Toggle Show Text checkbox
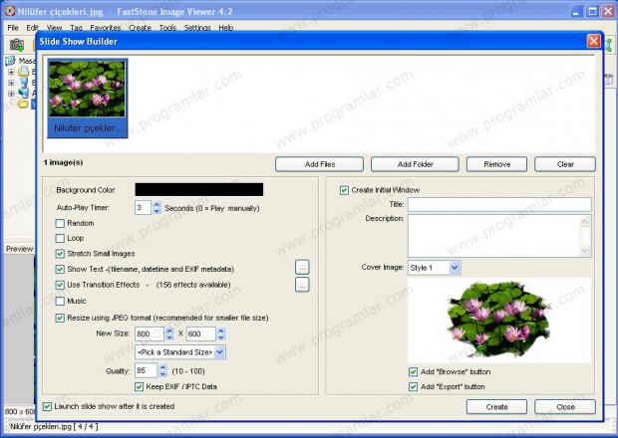Screen dimensions: 618x438 pos(60,269)
